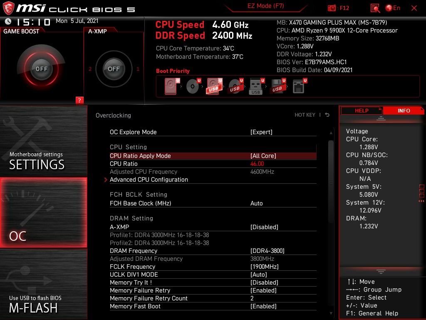Click the undo back arrow near HOT KEY
This screenshot has width=426, height=320.
(327, 115)
